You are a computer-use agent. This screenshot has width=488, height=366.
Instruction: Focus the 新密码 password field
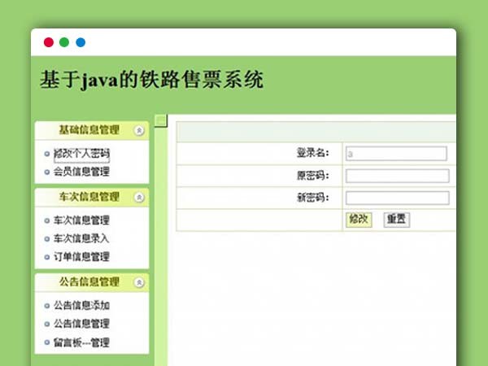[x=397, y=198]
